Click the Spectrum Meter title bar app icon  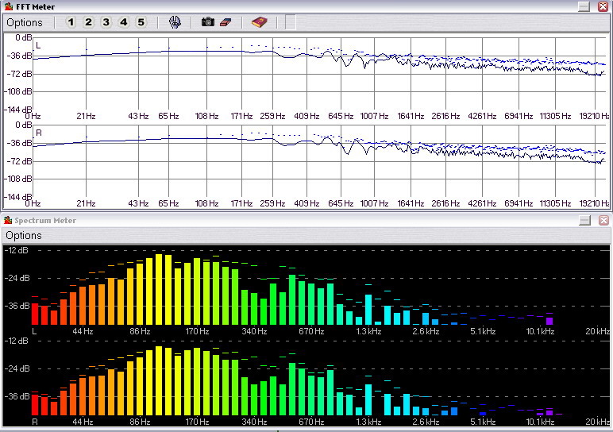click(x=8, y=220)
